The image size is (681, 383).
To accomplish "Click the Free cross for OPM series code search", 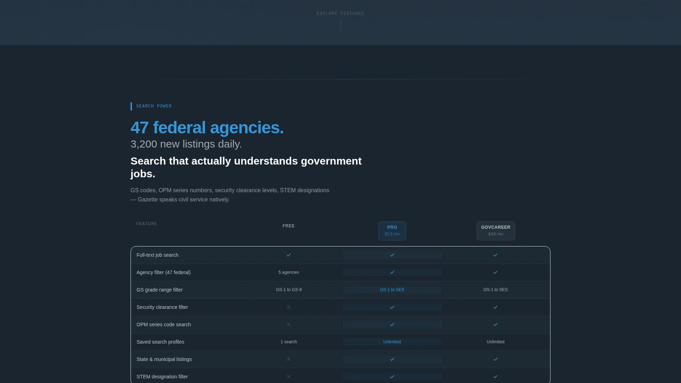I will (289, 324).
